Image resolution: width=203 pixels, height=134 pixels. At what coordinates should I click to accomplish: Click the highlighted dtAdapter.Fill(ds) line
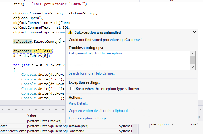(x=32, y=51)
